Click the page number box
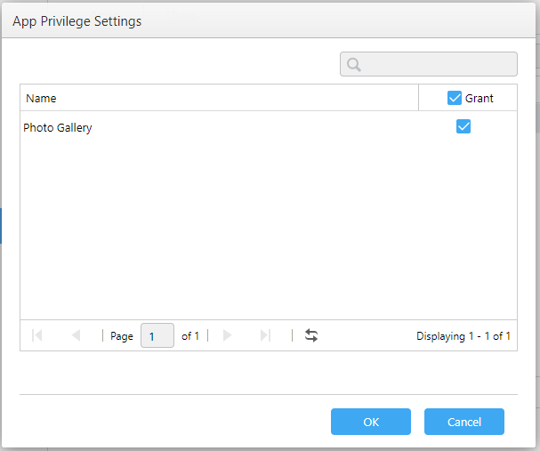Viewport: 540px width, 451px height. point(157,335)
